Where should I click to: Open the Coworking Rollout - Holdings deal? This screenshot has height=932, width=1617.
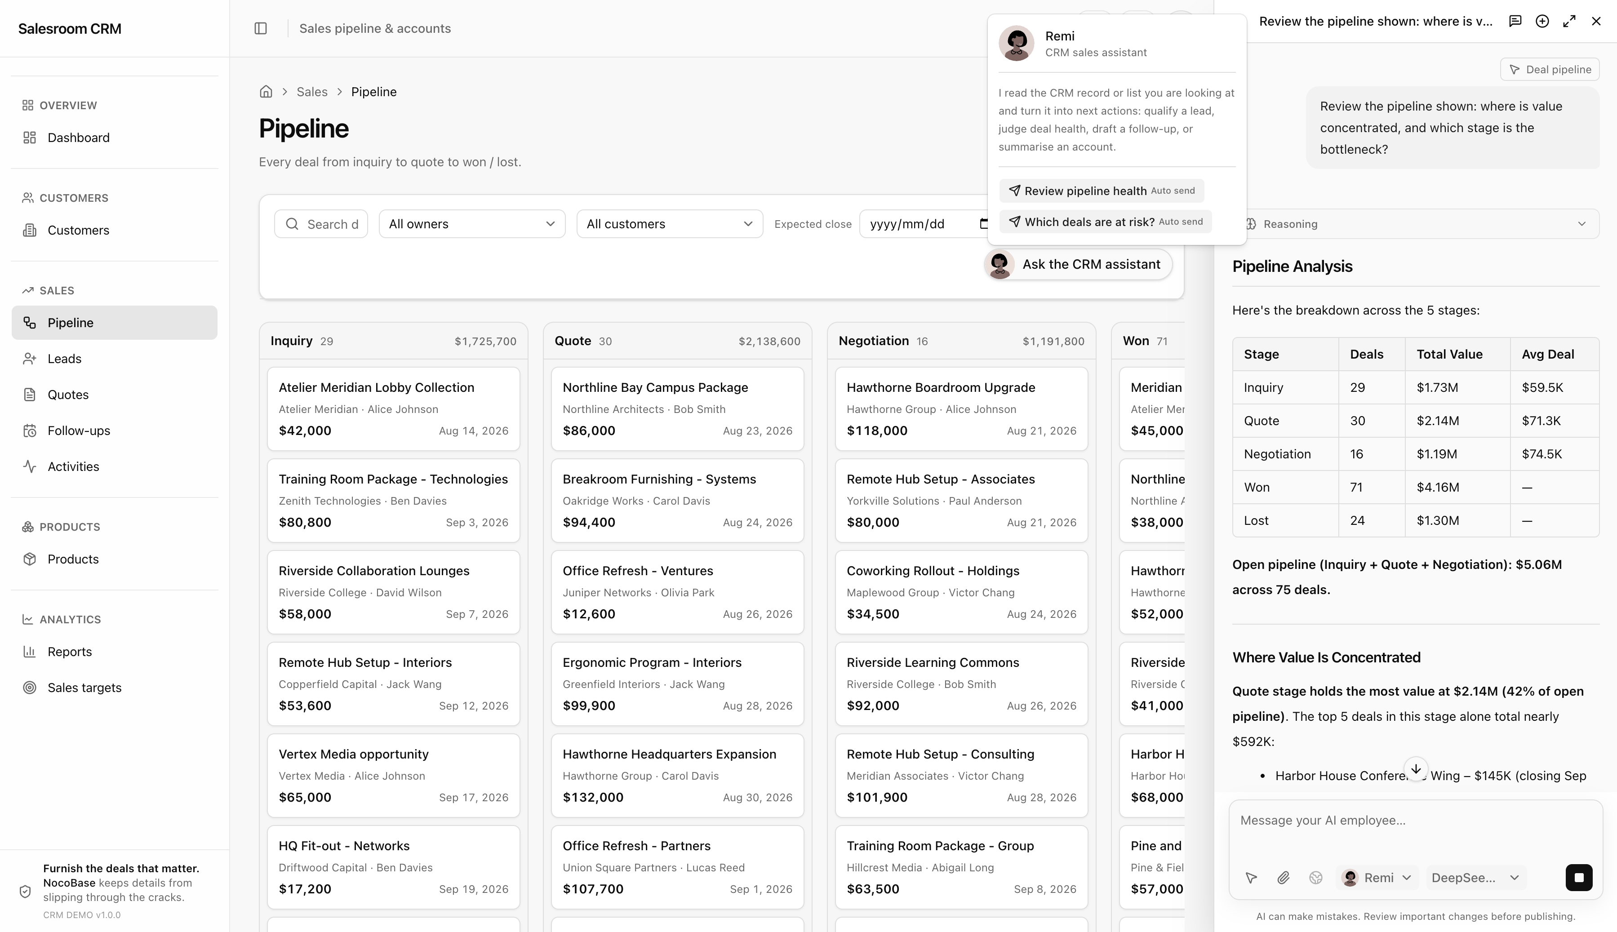(961, 592)
